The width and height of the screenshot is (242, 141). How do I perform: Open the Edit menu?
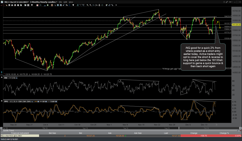[x=65, y=2]
